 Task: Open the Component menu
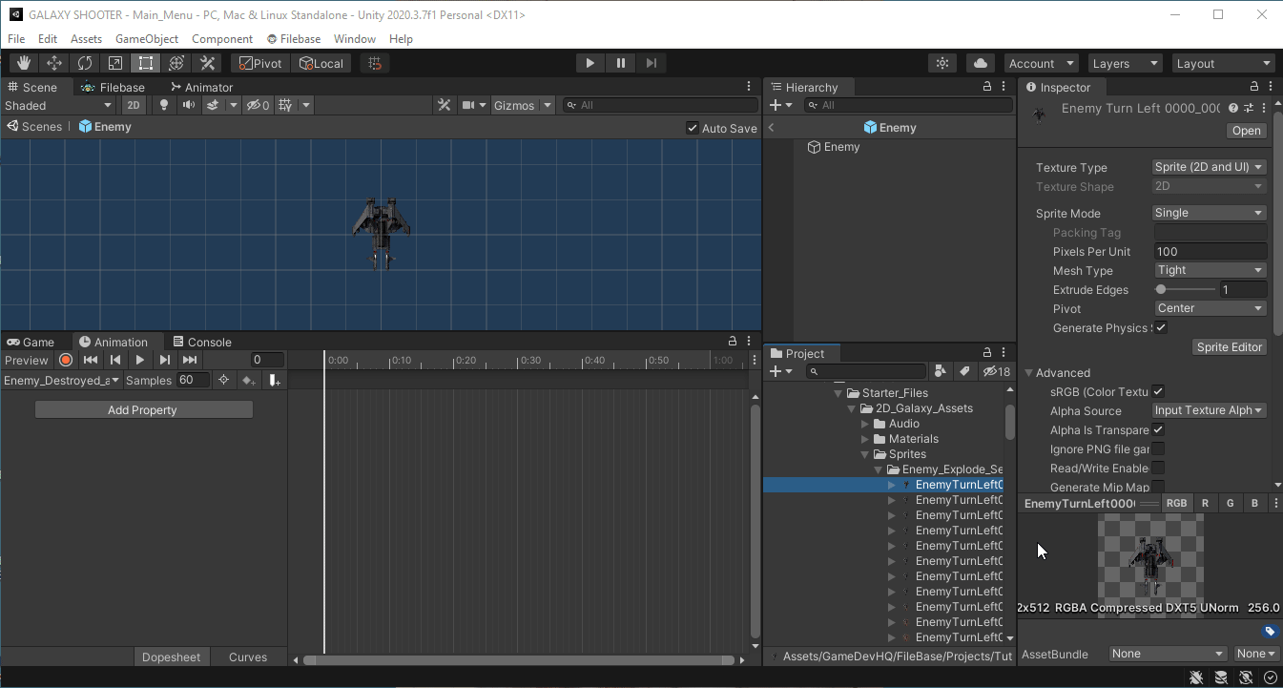point(222,39)
